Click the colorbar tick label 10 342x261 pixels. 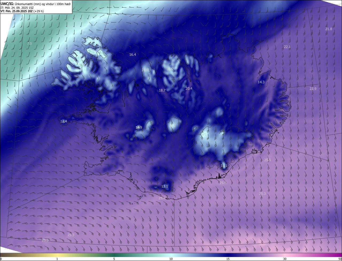[171, 259]
